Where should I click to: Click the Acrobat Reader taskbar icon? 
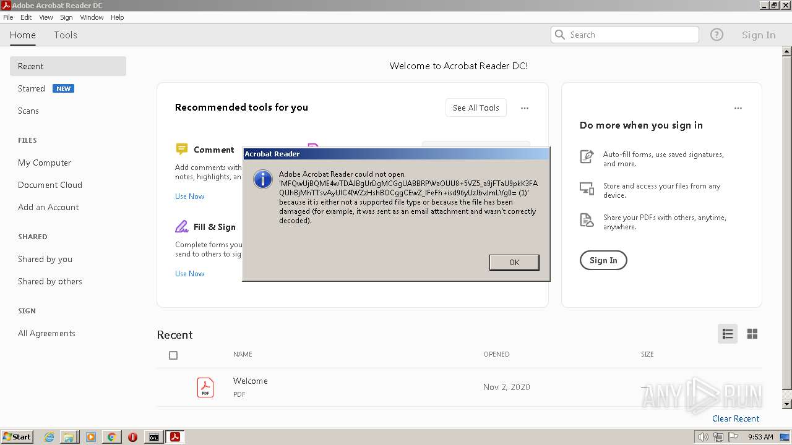175,437
